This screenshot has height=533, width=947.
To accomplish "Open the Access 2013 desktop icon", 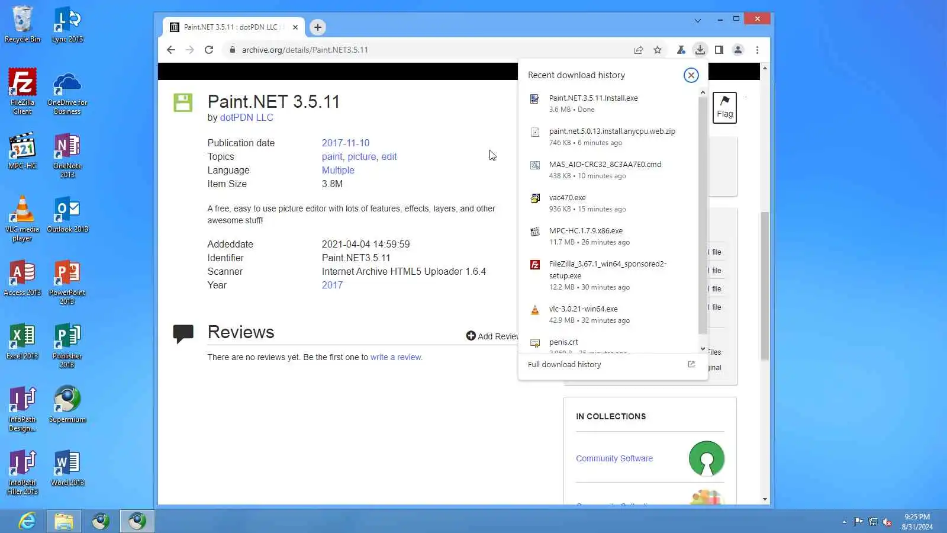I will tap(22, 278).
